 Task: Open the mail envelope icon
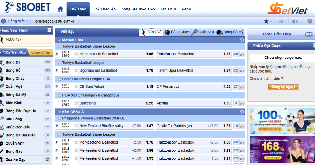point(310,21)
